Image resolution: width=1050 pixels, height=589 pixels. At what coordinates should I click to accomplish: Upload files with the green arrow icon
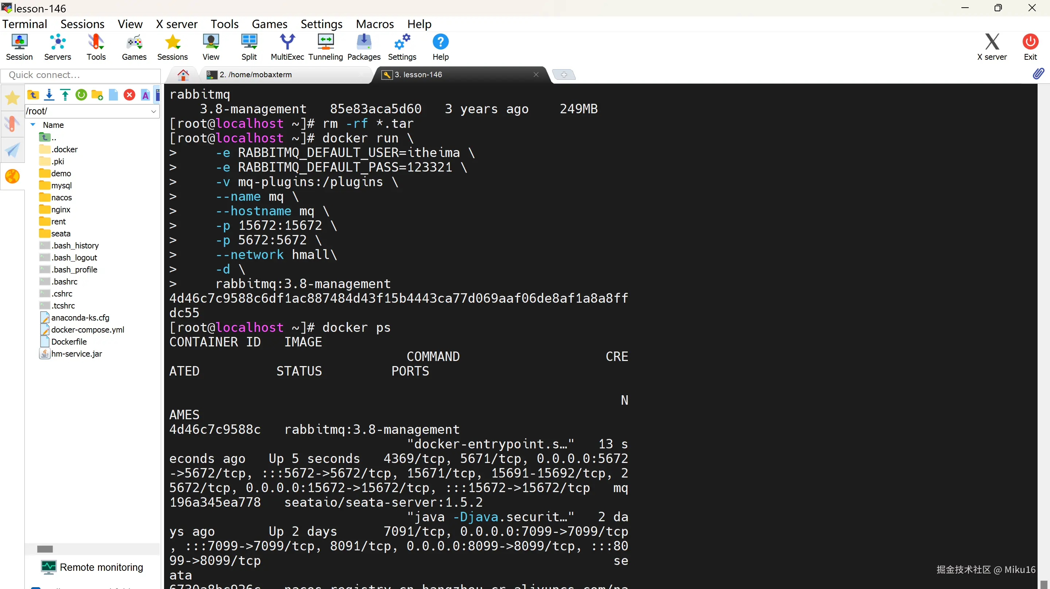tap(65, 95)
